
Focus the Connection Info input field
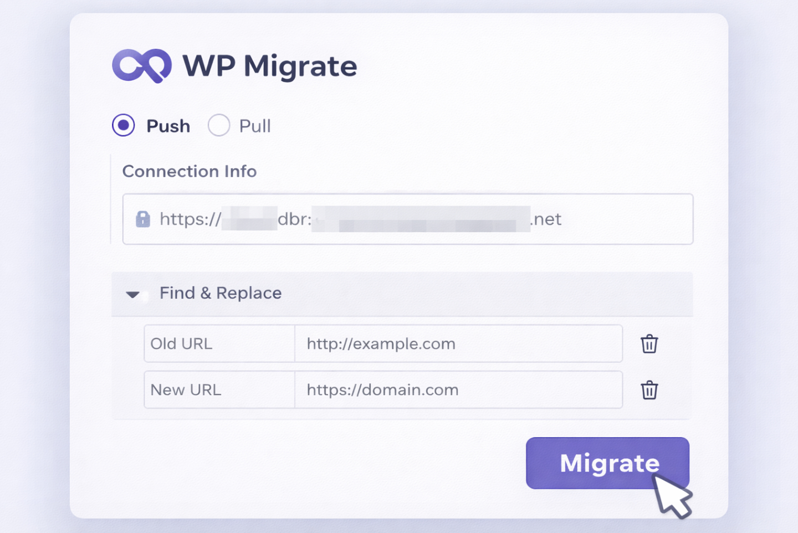(x=407, y=219)
